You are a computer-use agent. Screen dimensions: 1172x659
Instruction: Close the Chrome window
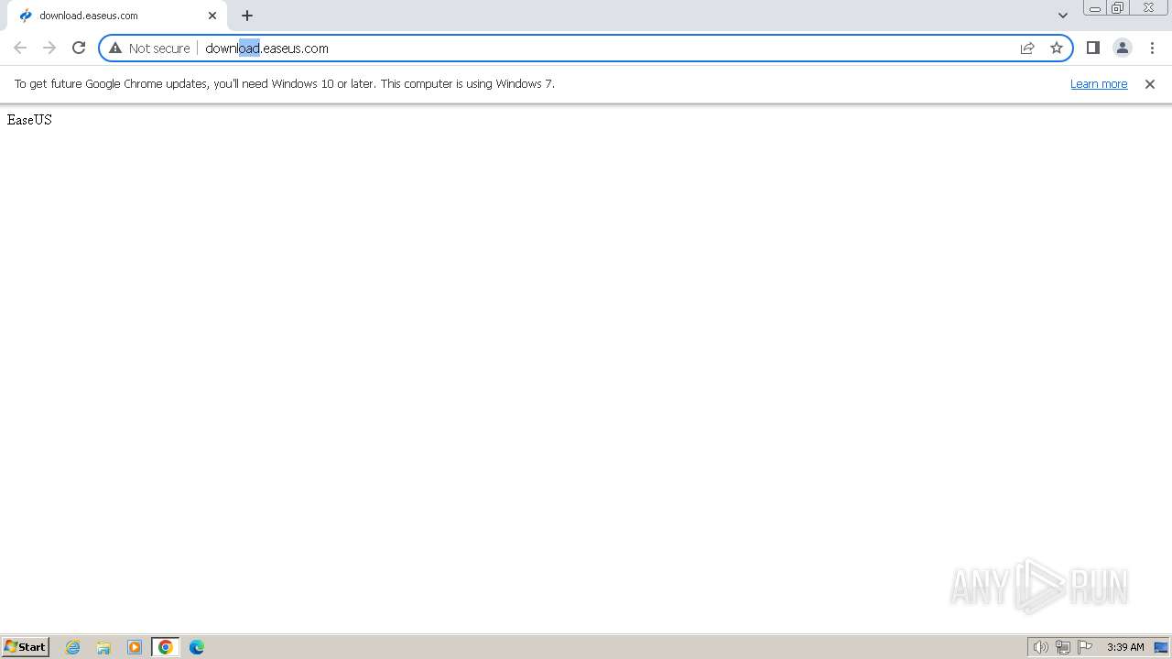coord(1148,8)
